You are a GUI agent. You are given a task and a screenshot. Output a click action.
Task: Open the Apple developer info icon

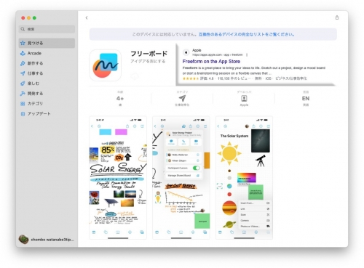244,98
